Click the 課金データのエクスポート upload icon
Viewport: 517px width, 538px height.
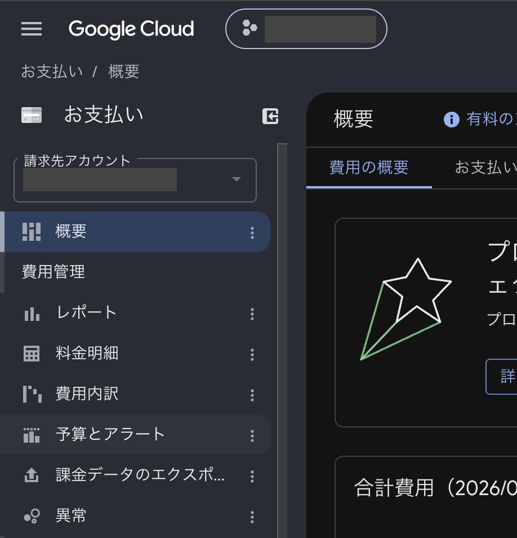[x=32, y=475]
